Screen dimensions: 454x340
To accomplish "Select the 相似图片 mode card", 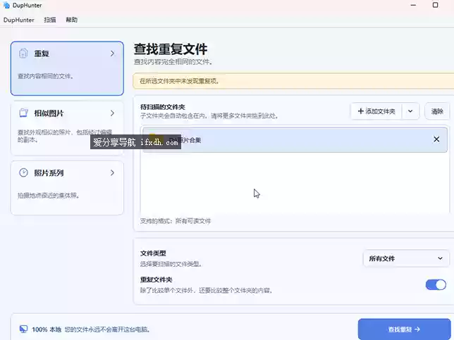I will pos(67,128).
